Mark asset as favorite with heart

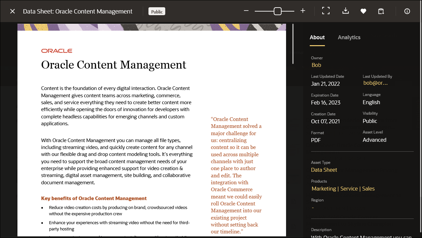[363, 11]
